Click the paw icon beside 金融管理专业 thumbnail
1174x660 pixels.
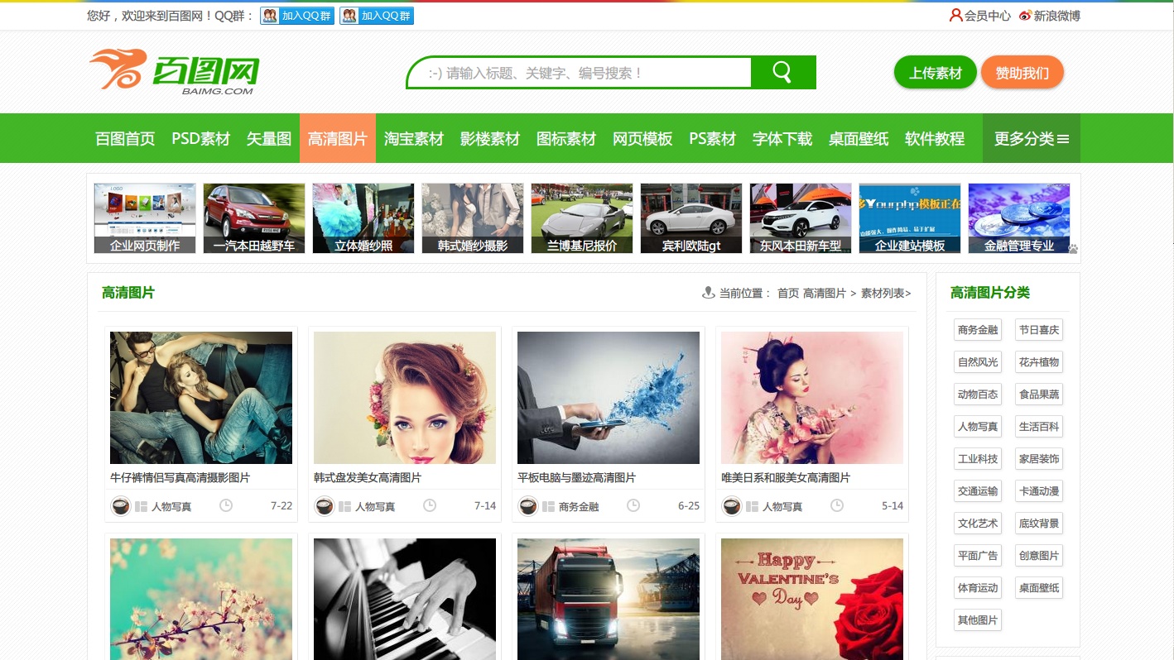pyautogui.click(x=1073, y=248)
